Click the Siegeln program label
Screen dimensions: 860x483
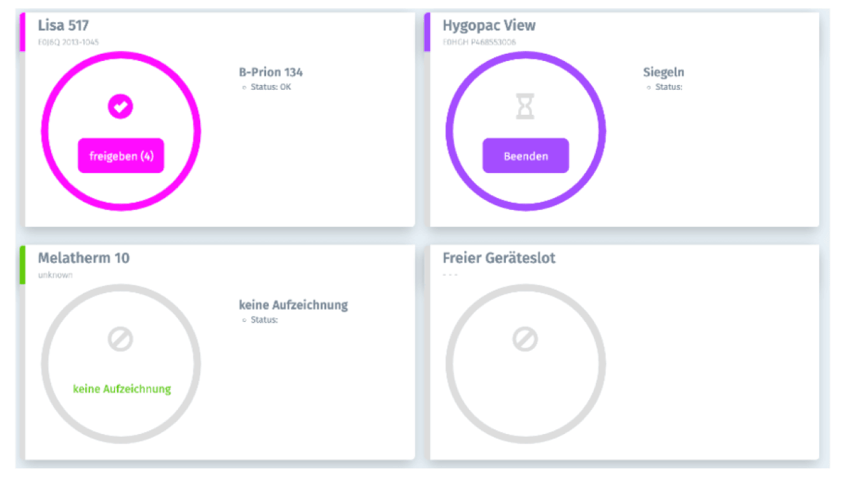click(x=663, y=72)
